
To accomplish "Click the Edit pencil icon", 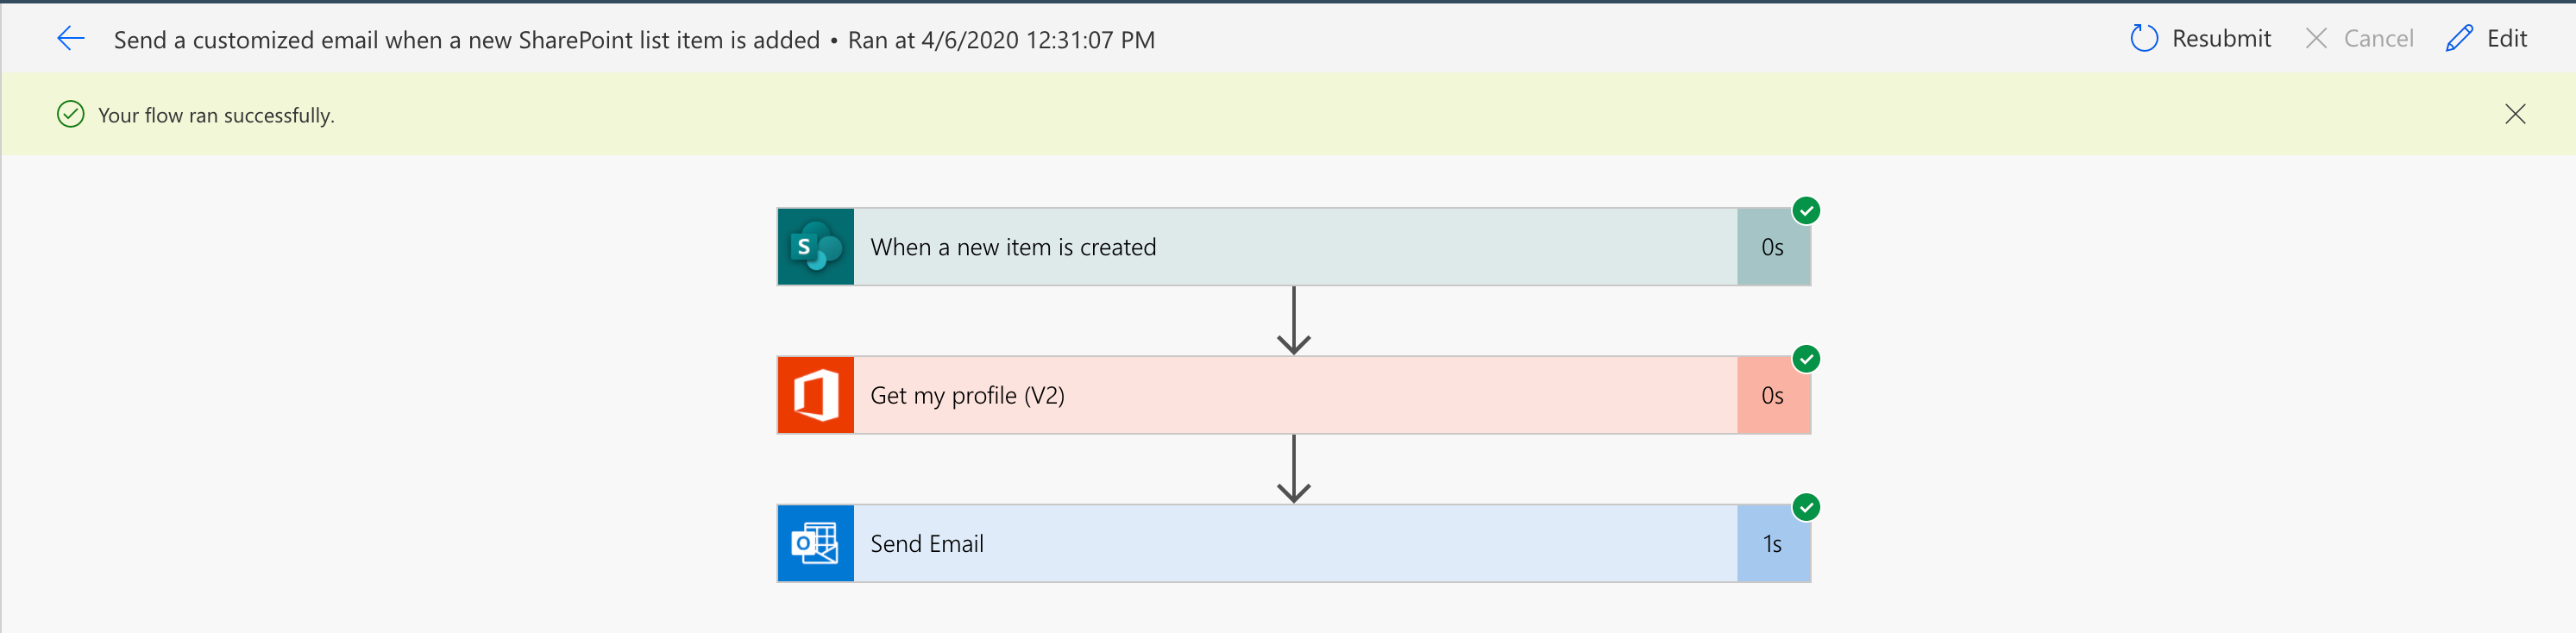I will [x=2459, y=38].
